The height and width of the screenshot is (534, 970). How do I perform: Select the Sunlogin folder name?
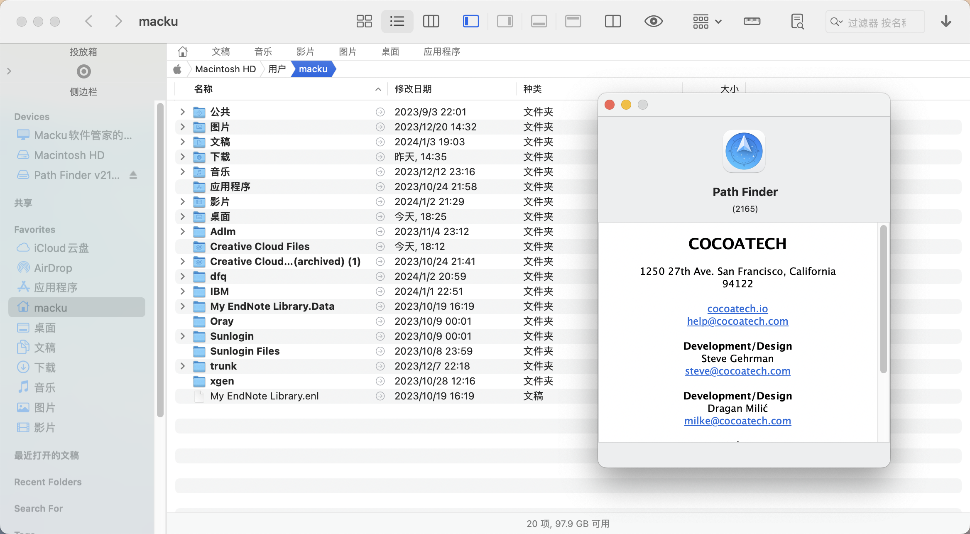pyautogui.click(x=232, y=336)
